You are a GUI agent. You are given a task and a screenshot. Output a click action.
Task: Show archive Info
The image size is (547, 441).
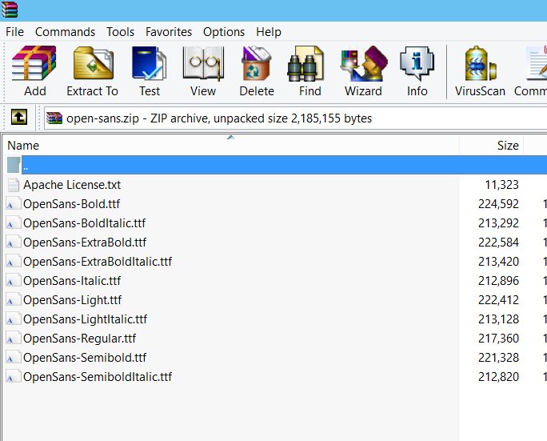click(417, 63)
